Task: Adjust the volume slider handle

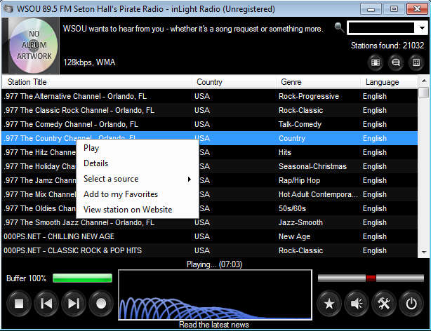Action: (x=371, y=278)
